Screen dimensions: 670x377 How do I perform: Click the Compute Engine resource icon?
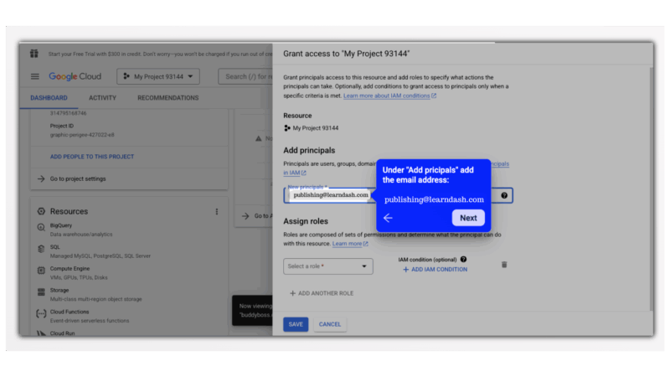point(41,270)
